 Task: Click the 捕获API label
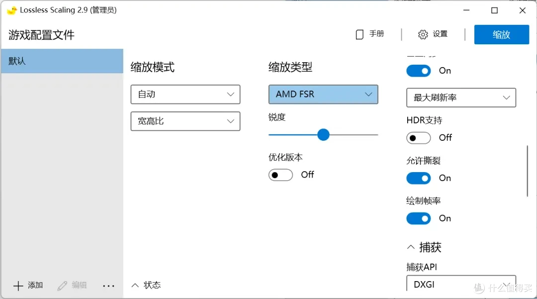(x=422, y=267)
